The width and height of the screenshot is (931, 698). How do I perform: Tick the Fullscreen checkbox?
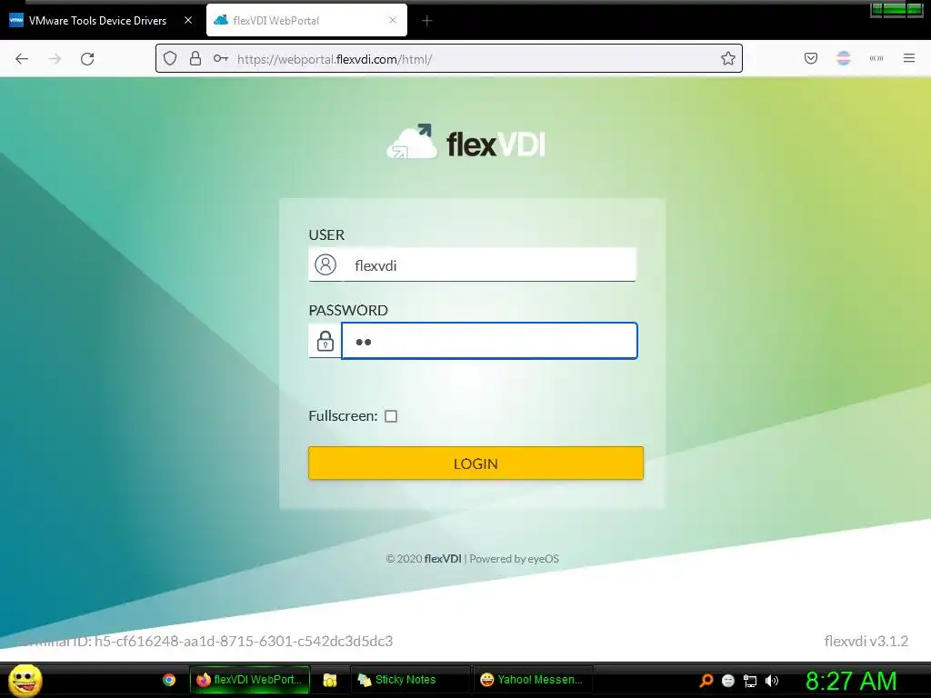point(391,416)
